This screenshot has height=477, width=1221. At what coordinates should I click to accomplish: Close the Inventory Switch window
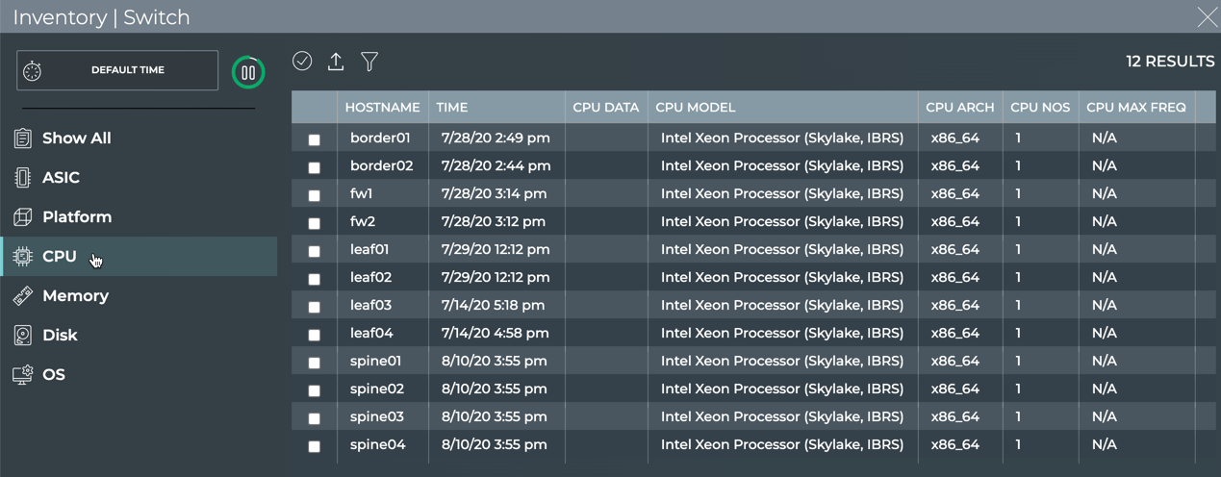1206,16
